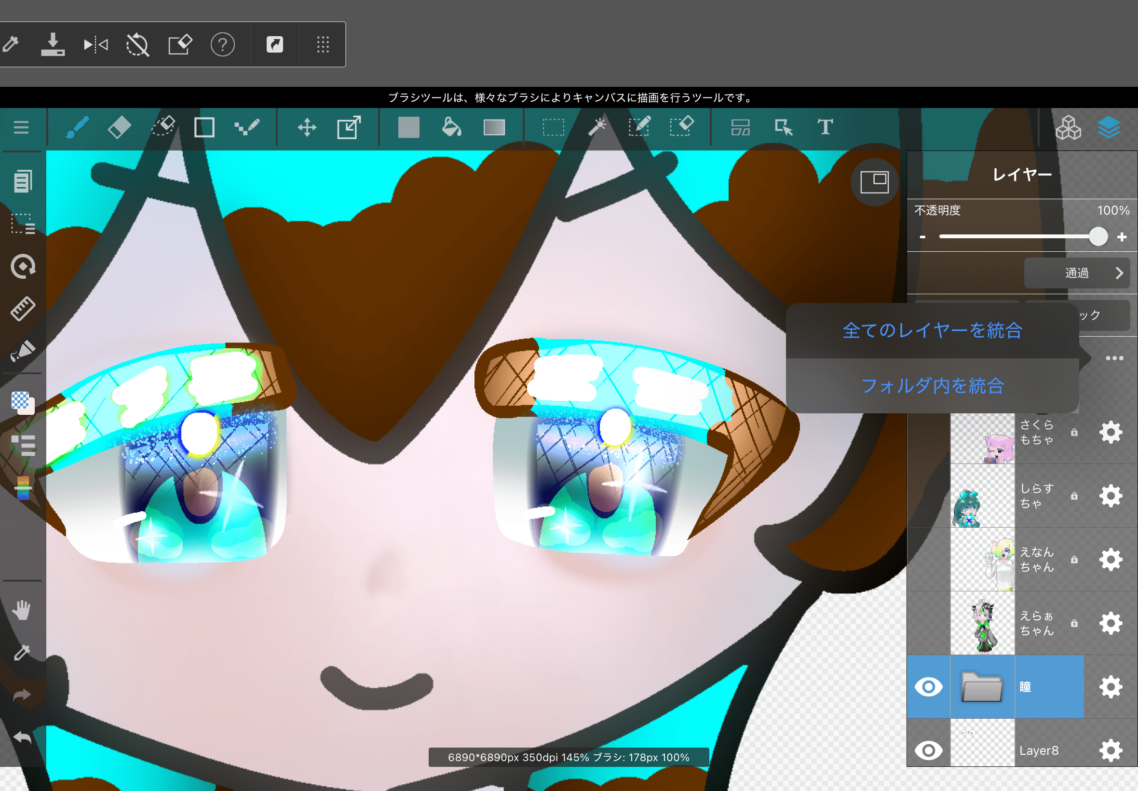Toggle visibility of the 瞳 folder

928,687
